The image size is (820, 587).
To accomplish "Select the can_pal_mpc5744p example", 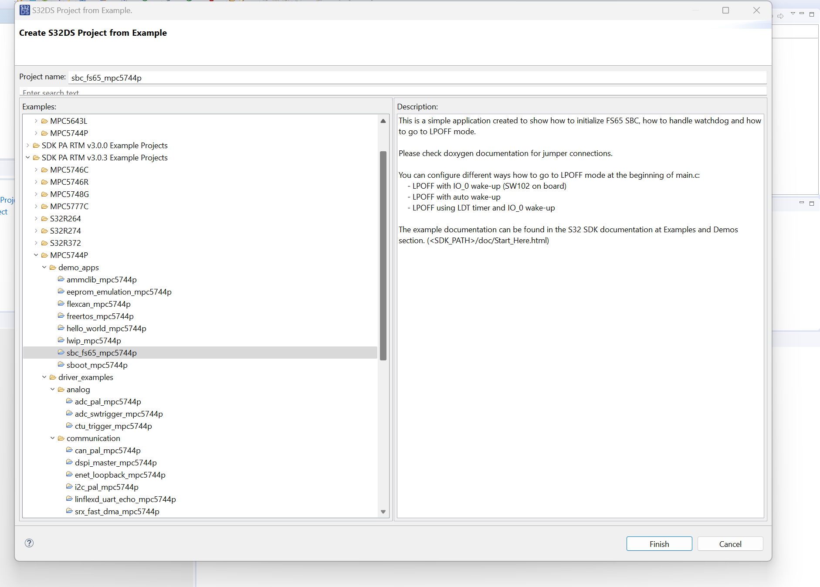I will (107, 450).
